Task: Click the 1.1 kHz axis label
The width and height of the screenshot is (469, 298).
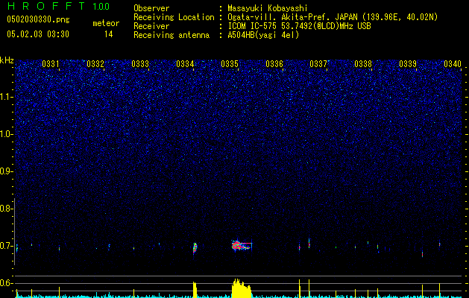Action: tap(6, 97)
